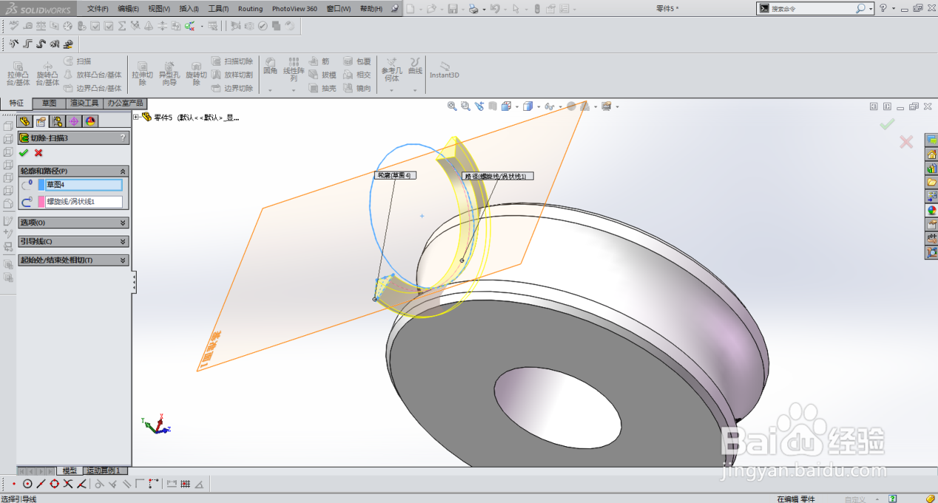
Task: Select the 抽壳 shell tool
Action: [x=330, y=87]
